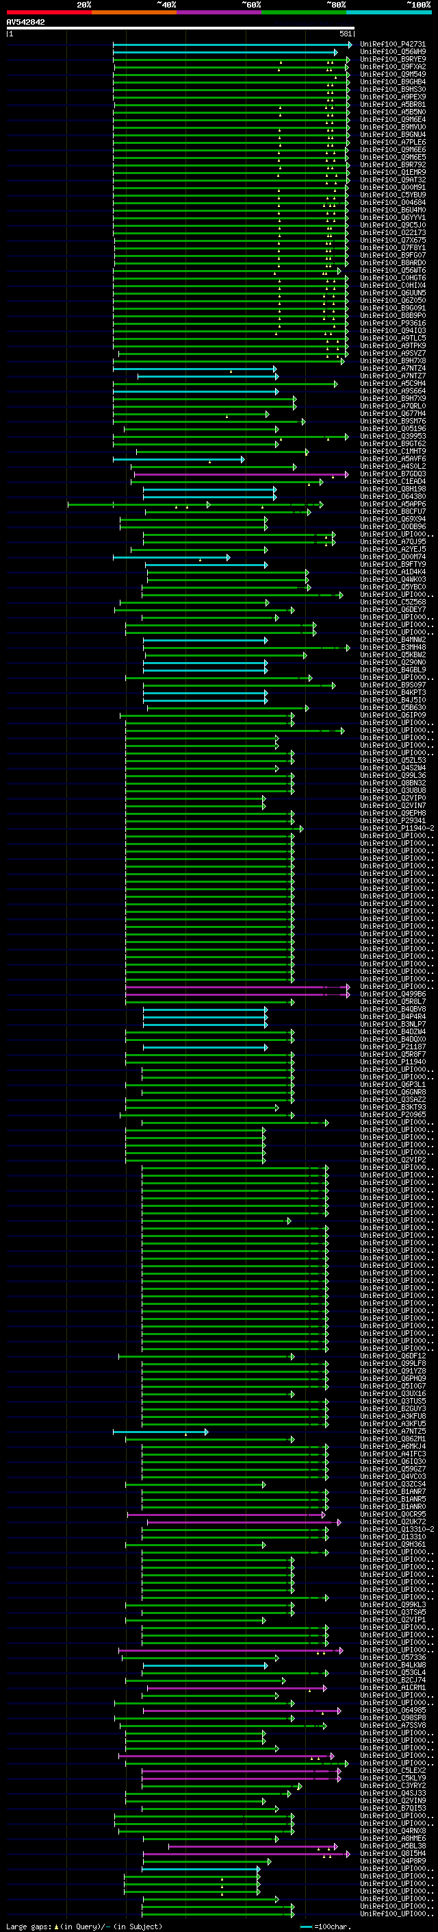Viewport: 438px width, 1932px height.
Task: Open hit UniRef100_Q56WH9
Action: click(x=393, y=52)
